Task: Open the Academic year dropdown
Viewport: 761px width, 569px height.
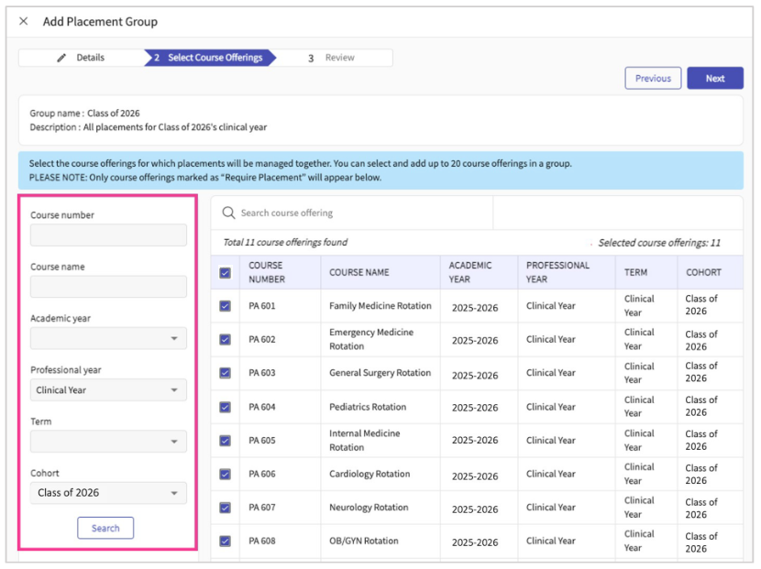Action: 108,338
